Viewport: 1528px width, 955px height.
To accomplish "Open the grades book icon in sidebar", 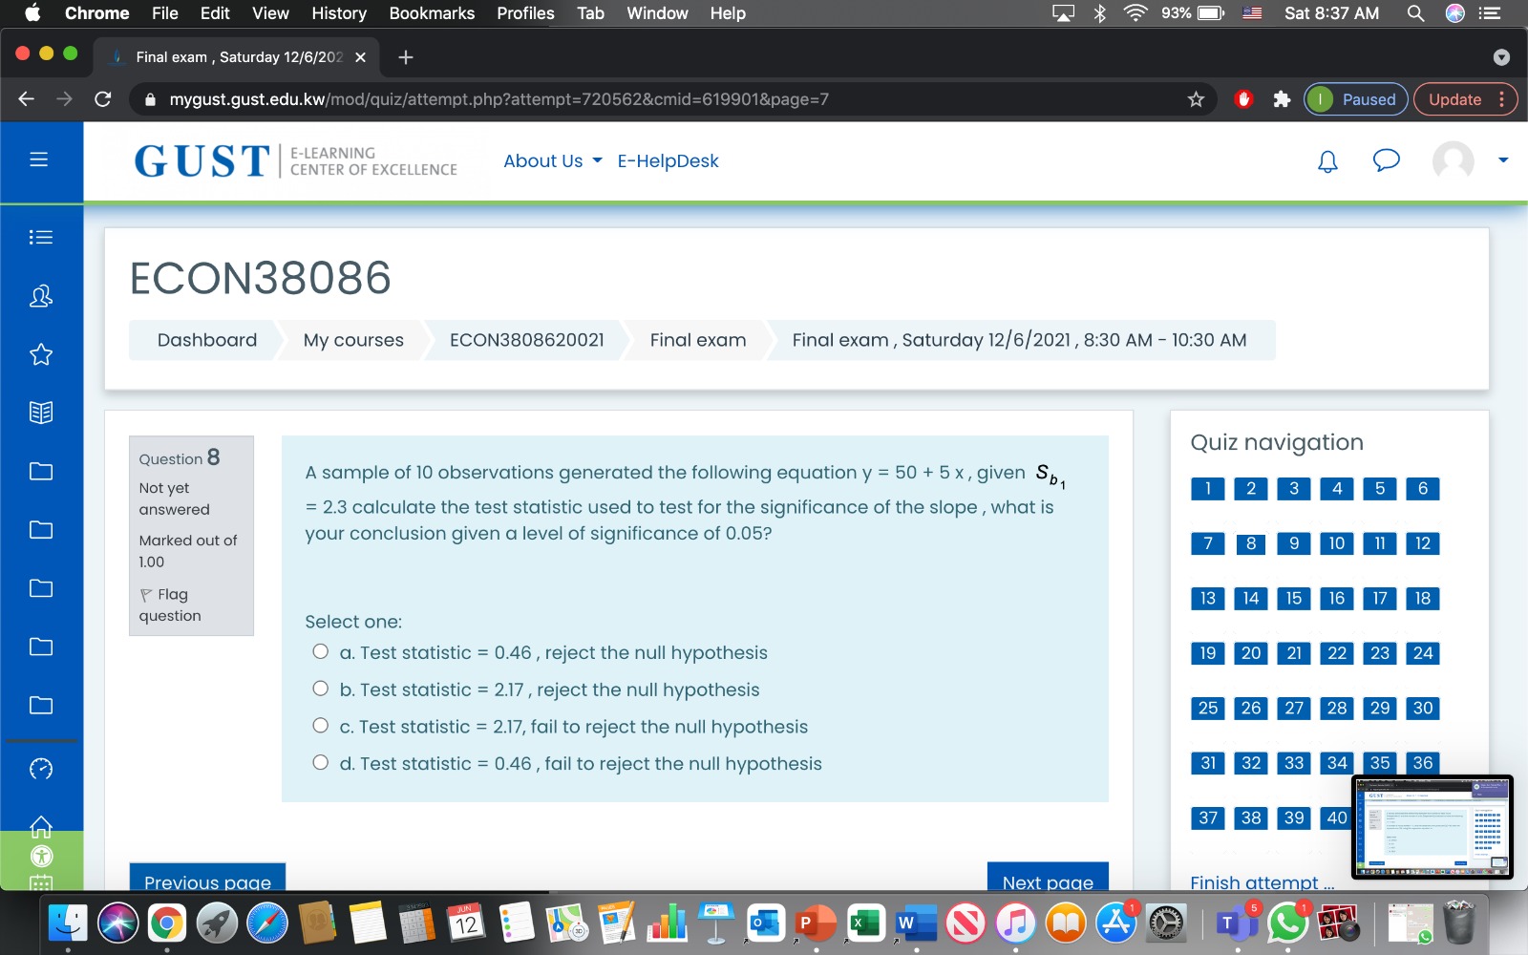I will click(x=41, y=413).
